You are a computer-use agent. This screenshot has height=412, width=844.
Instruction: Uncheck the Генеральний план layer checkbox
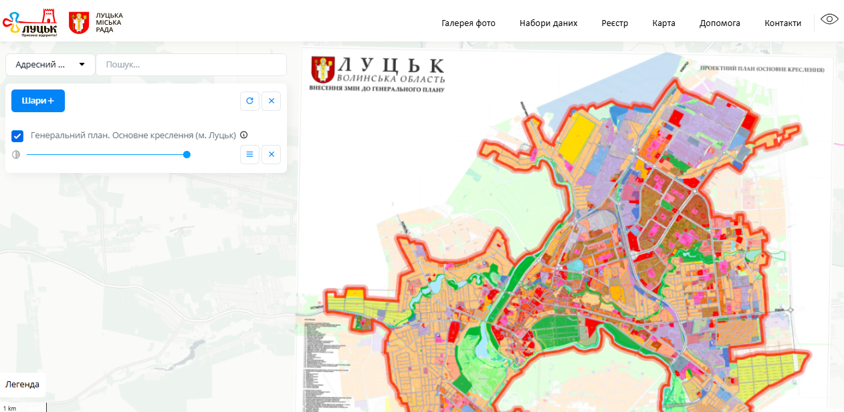click(x=18, y=136)
